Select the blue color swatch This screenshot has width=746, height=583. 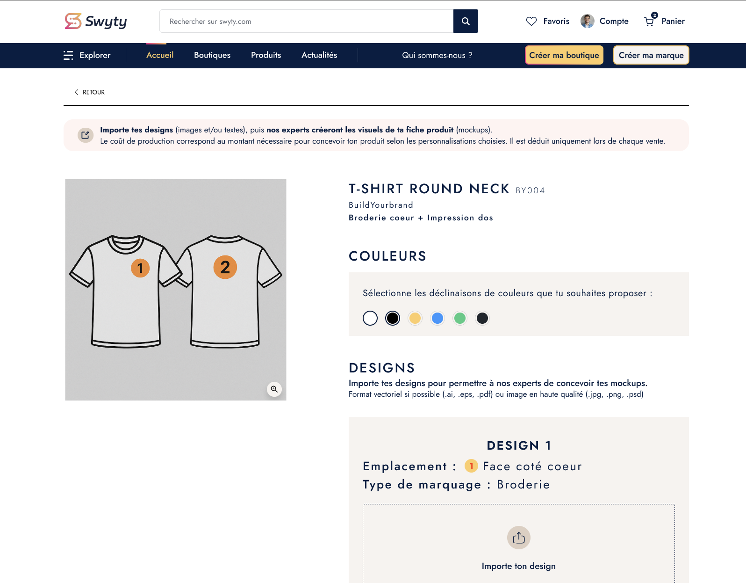point(437,318)
